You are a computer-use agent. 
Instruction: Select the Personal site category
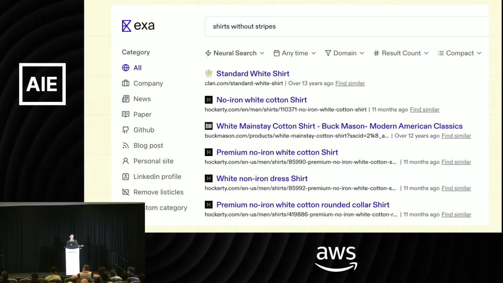pyautogui.click(x=148, y=161)
